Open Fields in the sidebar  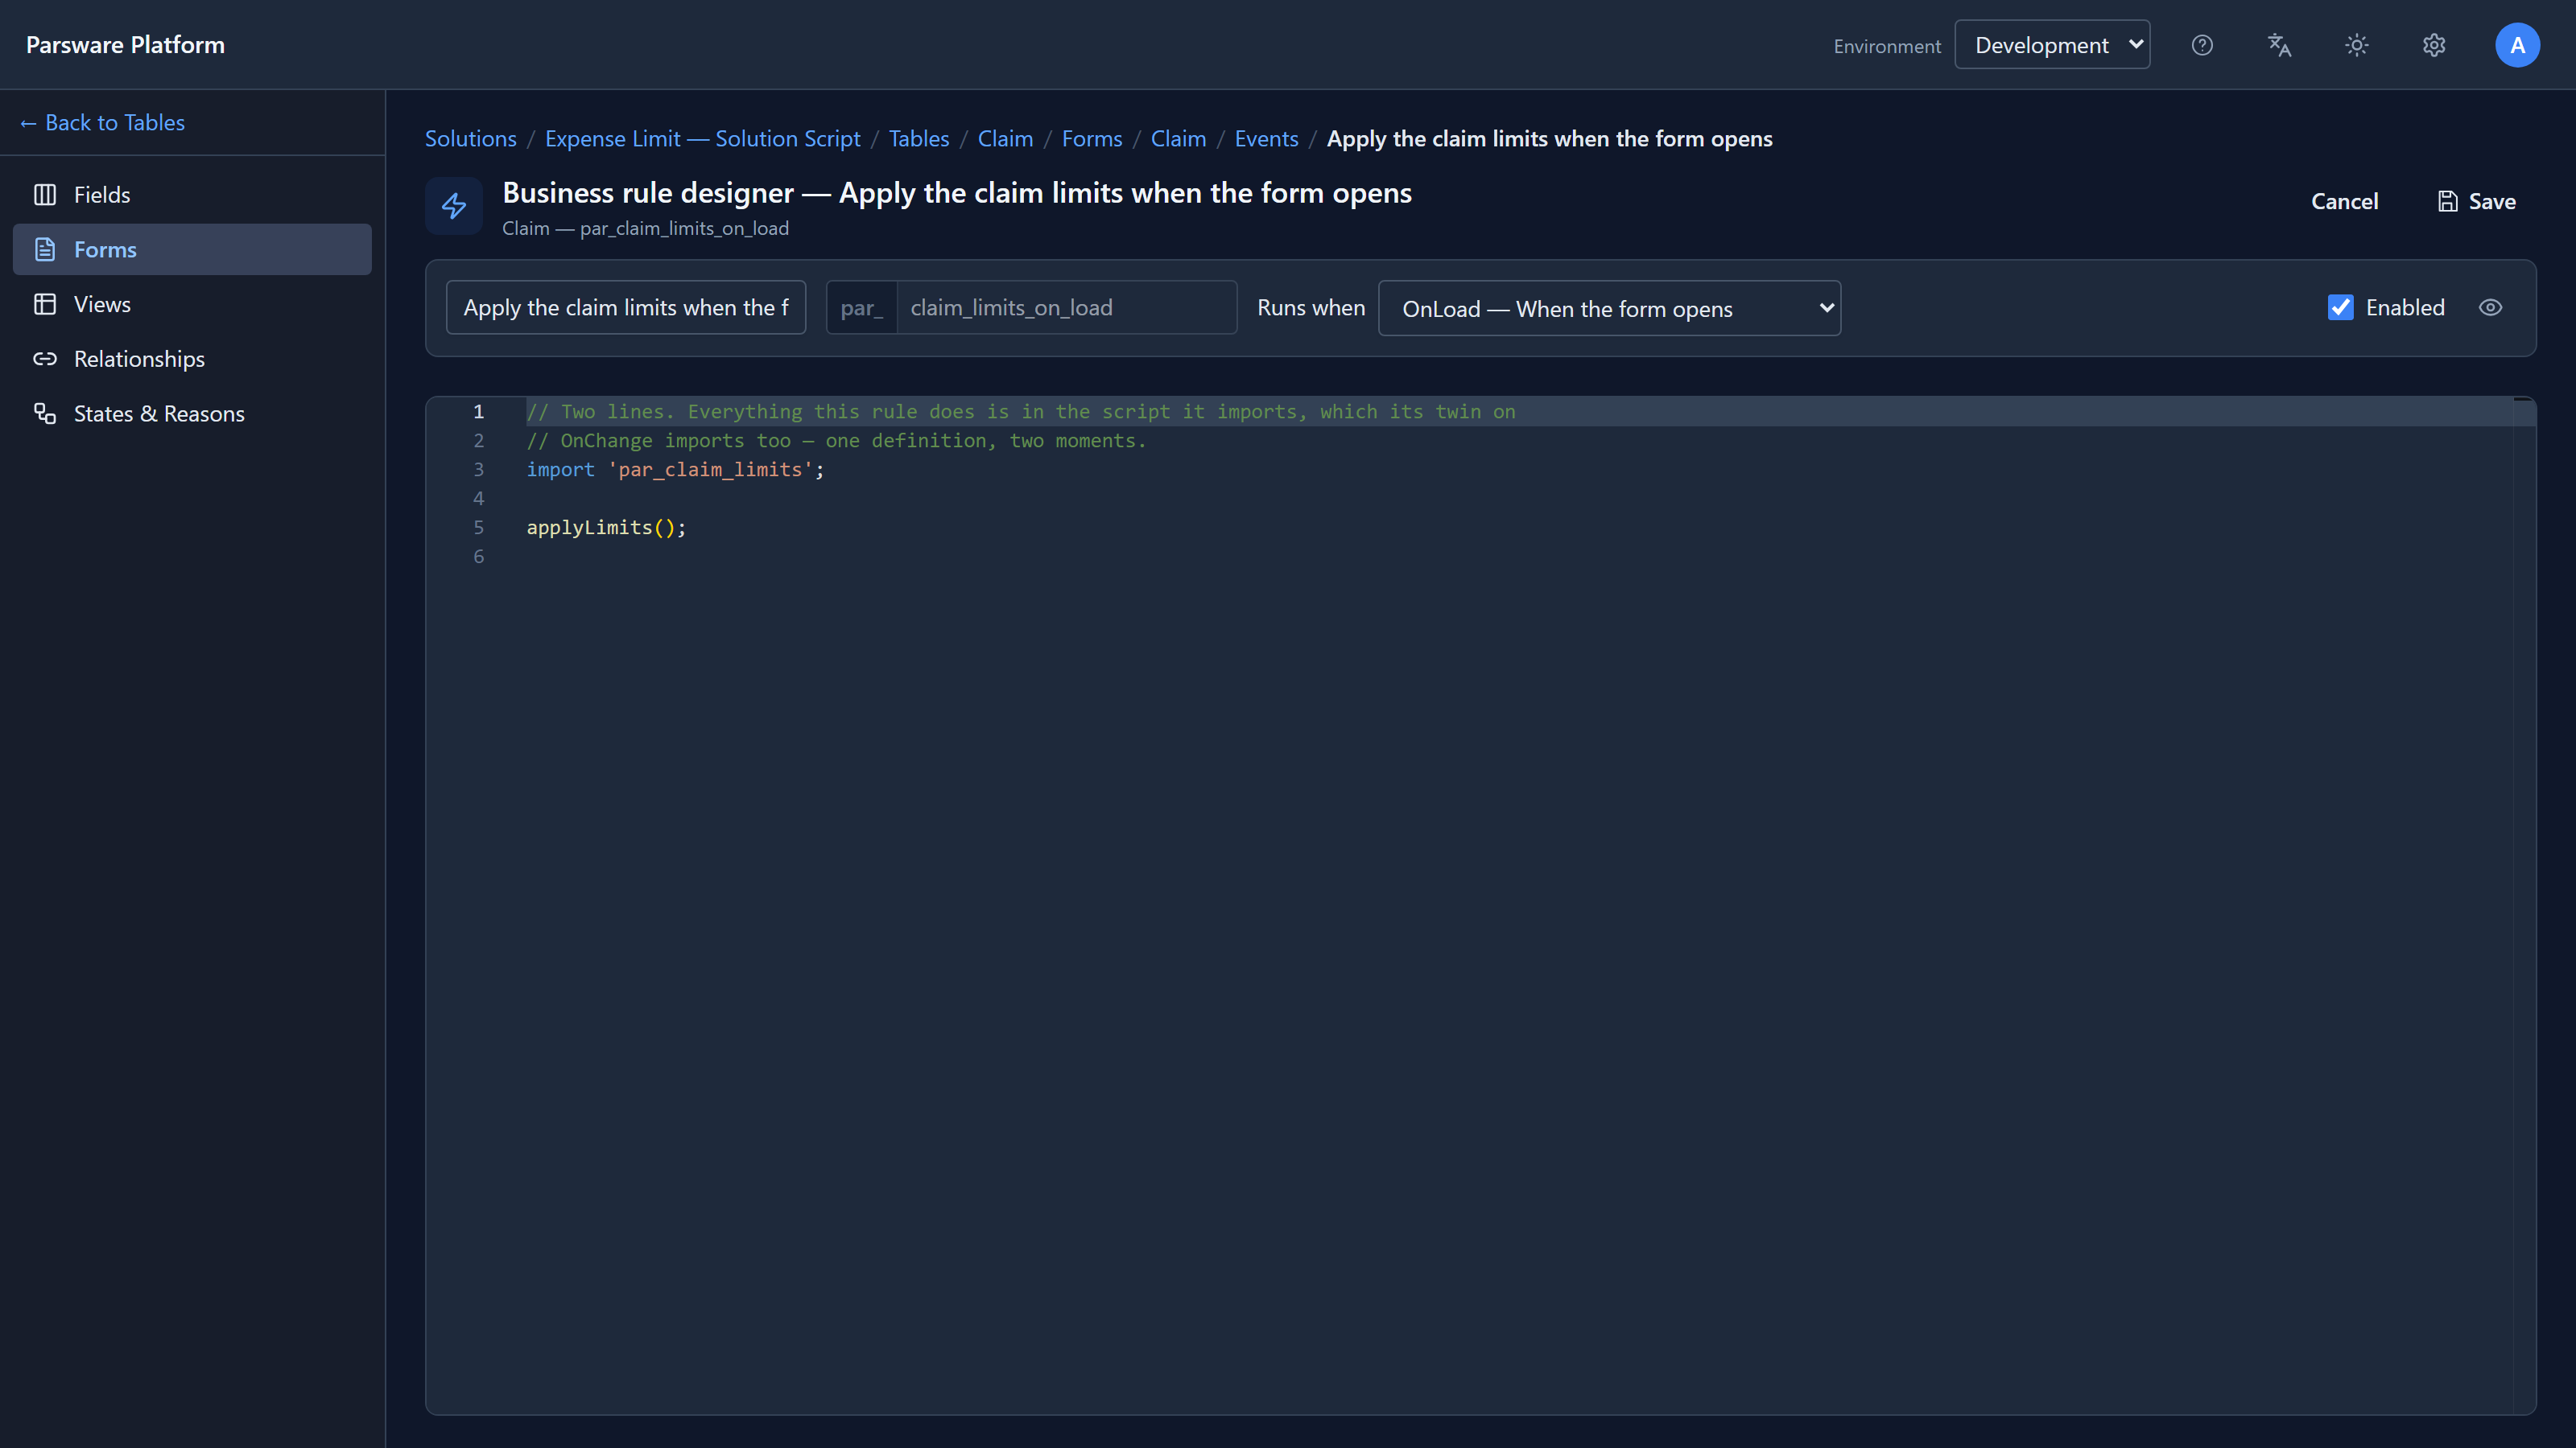[192, 195]
